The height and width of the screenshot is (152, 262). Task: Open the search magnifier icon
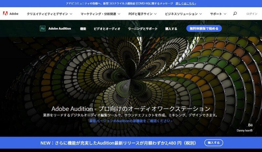click(x=235, y=13)
